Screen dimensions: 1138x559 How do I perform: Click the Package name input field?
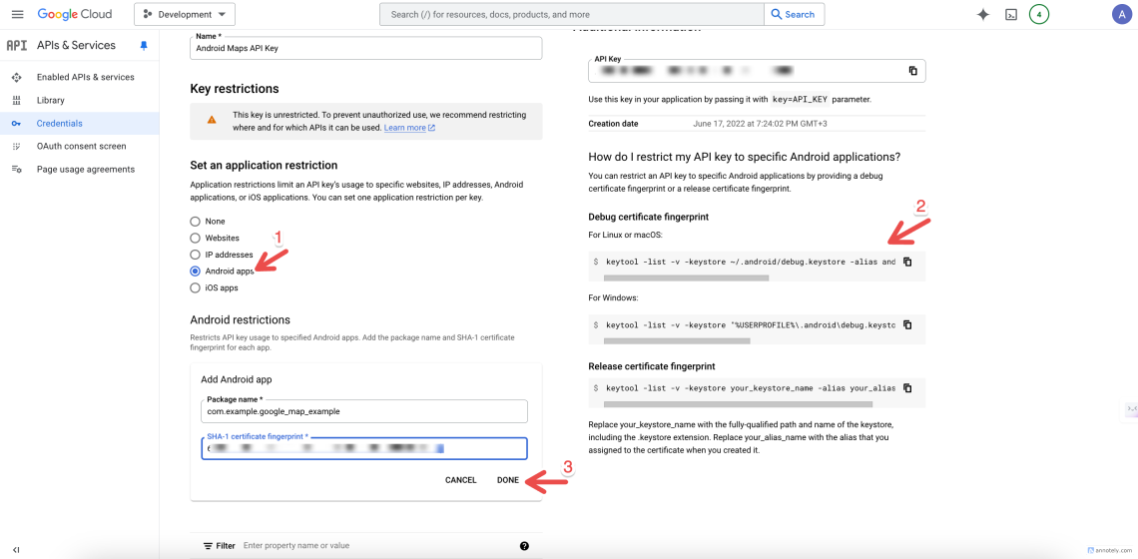point(364,411)
